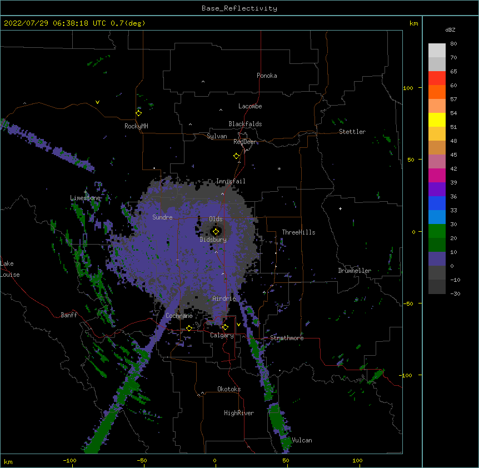Click the green 20-30 dBZ legend swatch
This screenshot has width=479, height=468.
[437, 231]
